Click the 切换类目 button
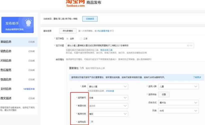 click(90, 19)
